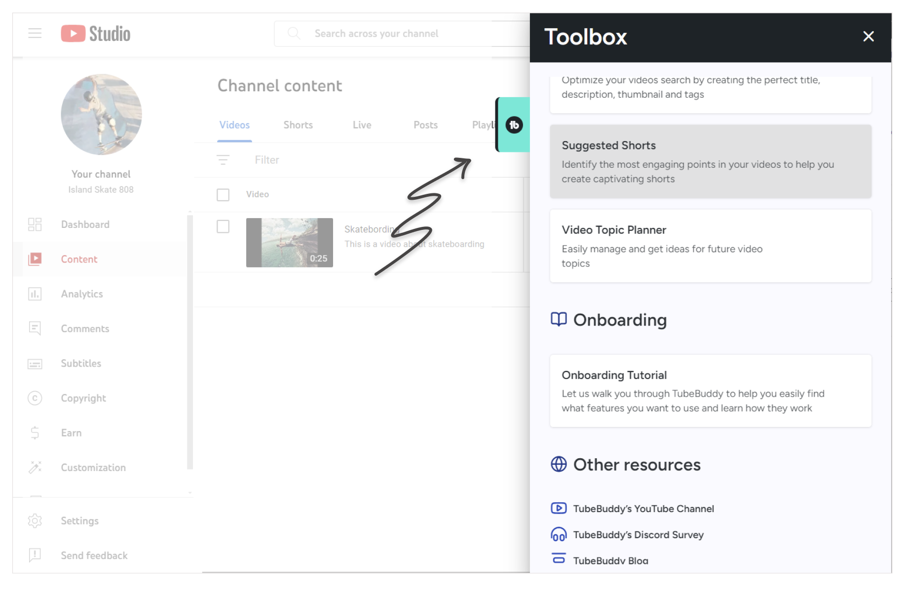Click the TubeBuddy logo side tab
Screen dimensions: 903x589
514,125
